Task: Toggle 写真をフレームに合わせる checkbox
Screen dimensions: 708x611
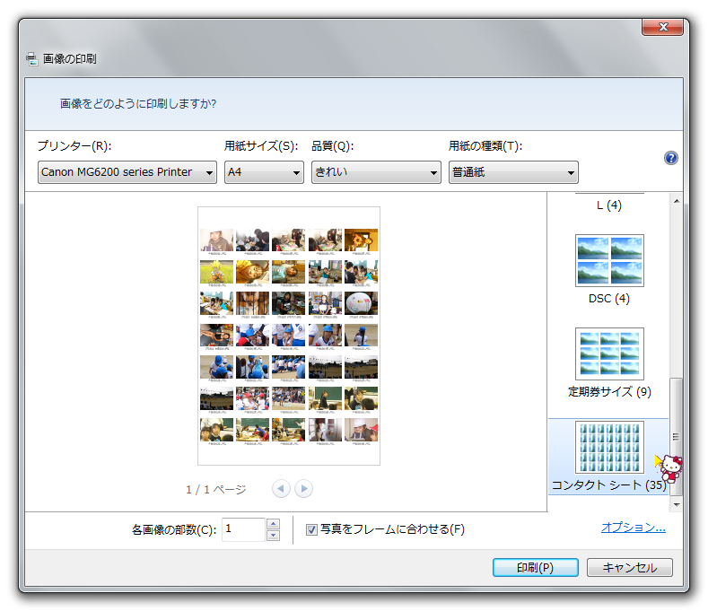Action: tap(312, 529)
